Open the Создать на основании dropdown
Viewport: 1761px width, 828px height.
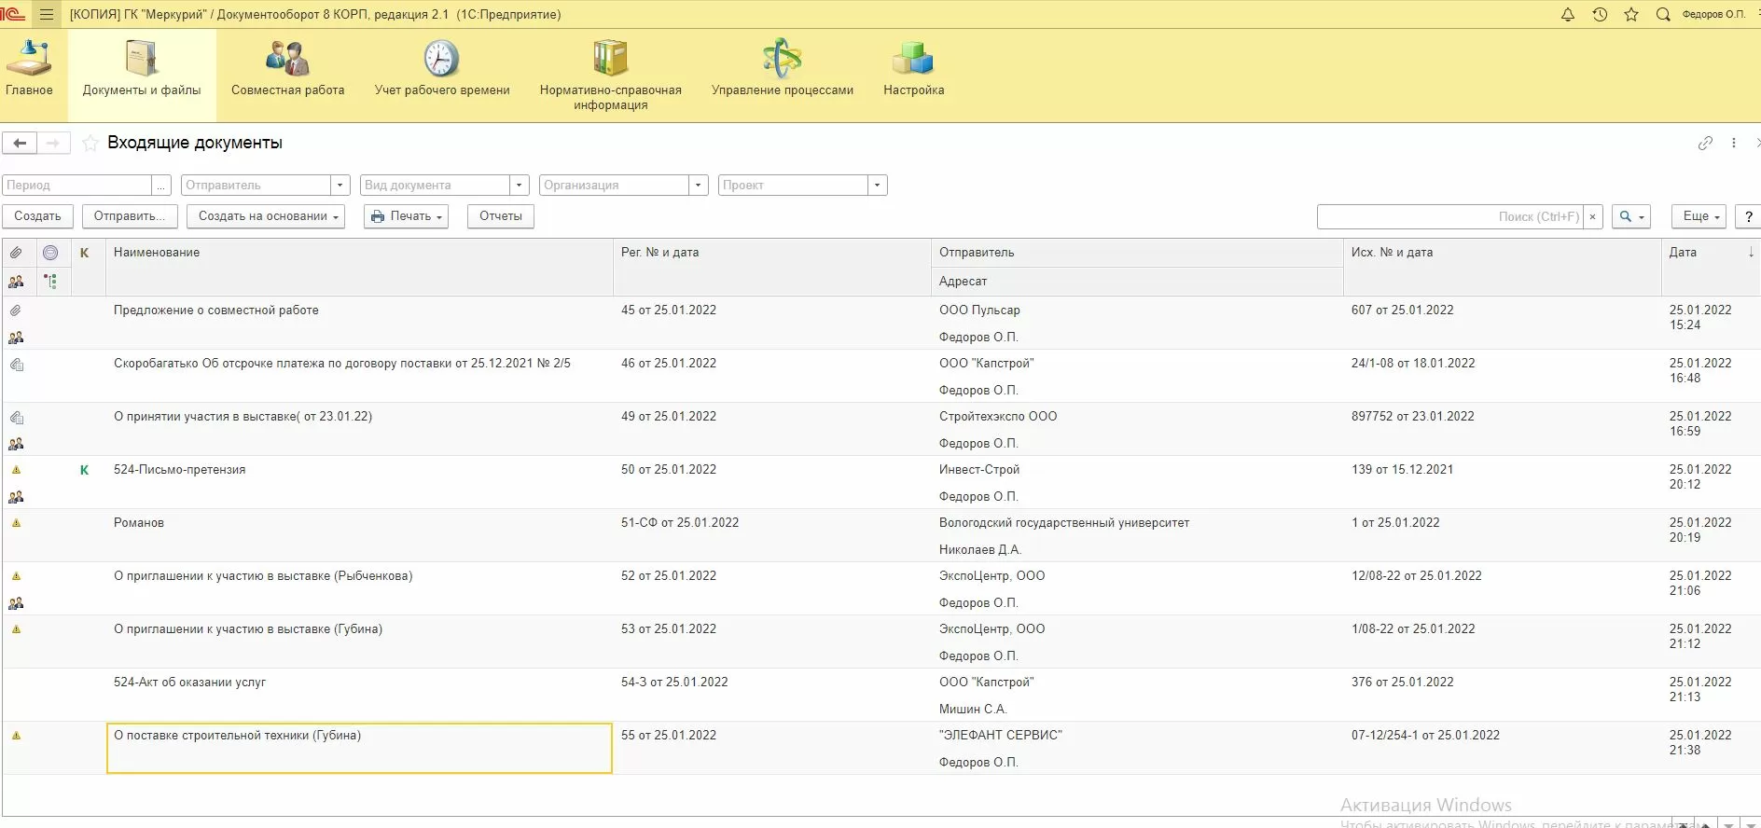click(266, 216)
